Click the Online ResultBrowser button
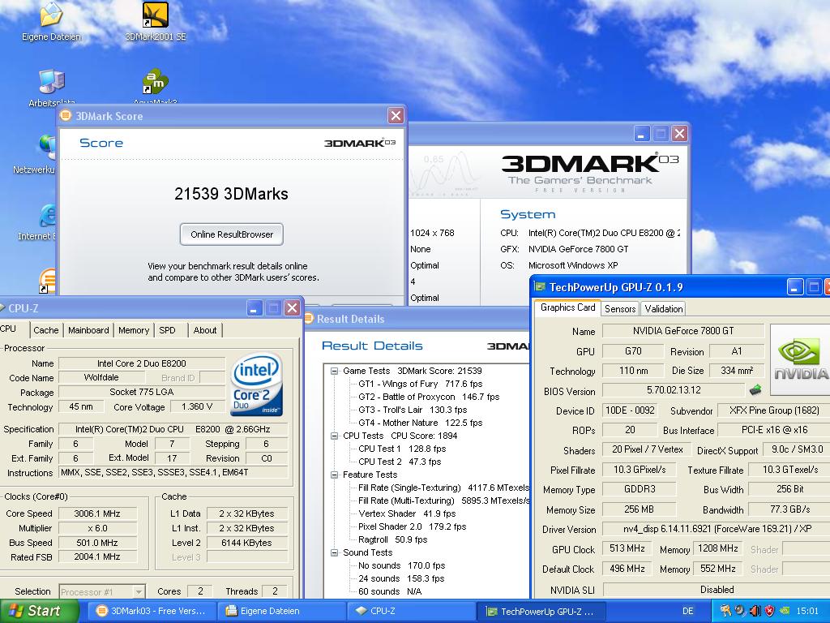This screenshot has width=830, height=623. click(232, 234)
